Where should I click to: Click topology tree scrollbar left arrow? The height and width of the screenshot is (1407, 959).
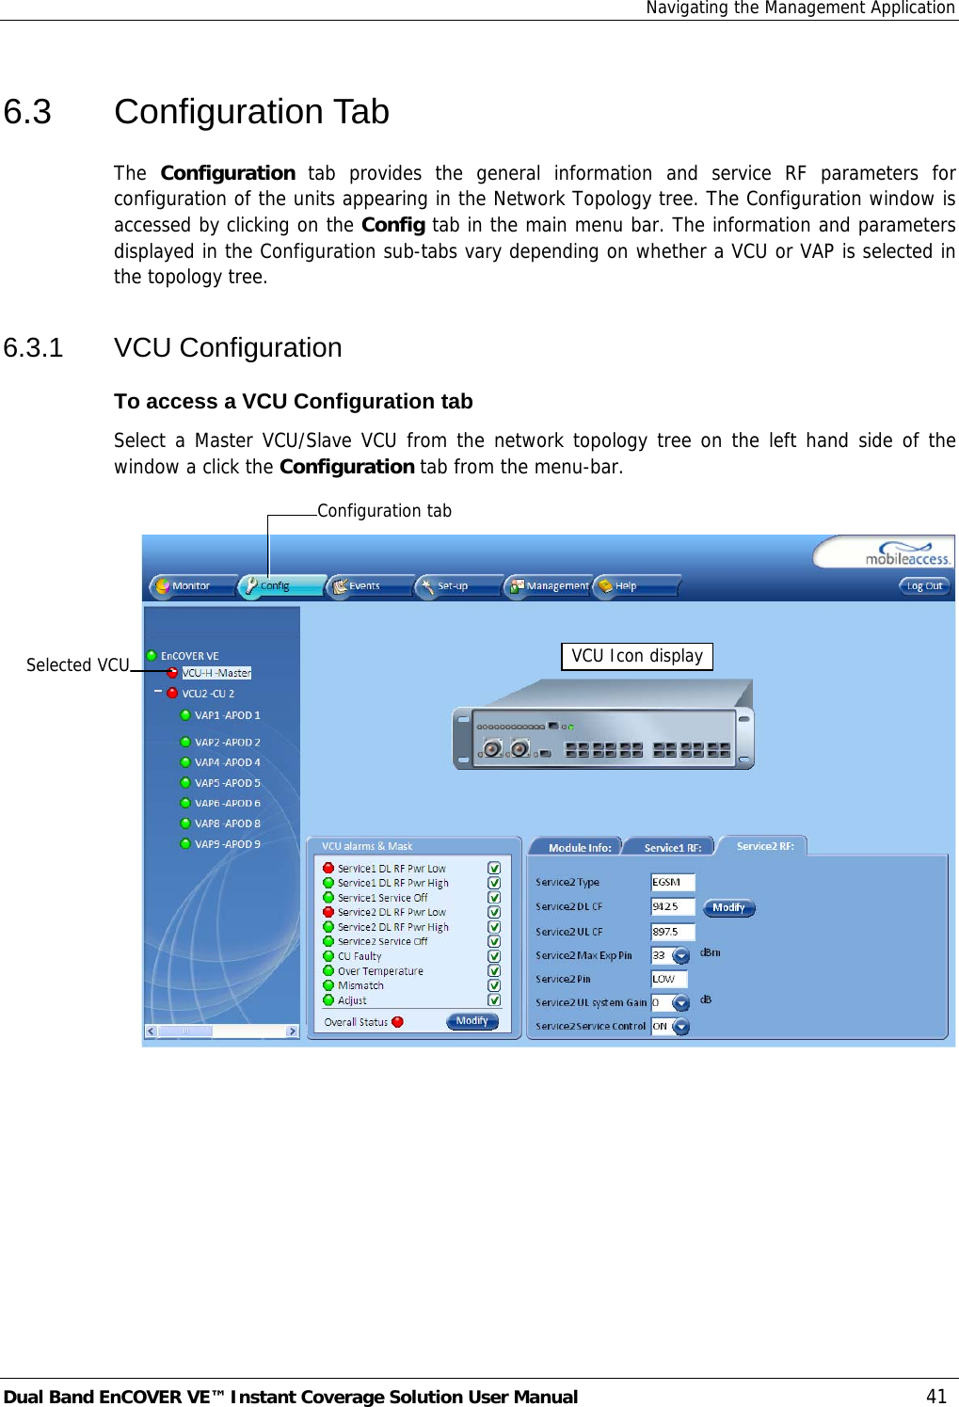pyautogui.click(x=151, y=1031)
